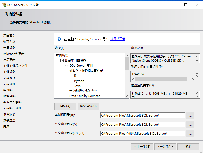This screenshot has height=153, width=203.
Task: Select 安装安装程序文件 step in sidebar
Action: click(x=15, y=66)
